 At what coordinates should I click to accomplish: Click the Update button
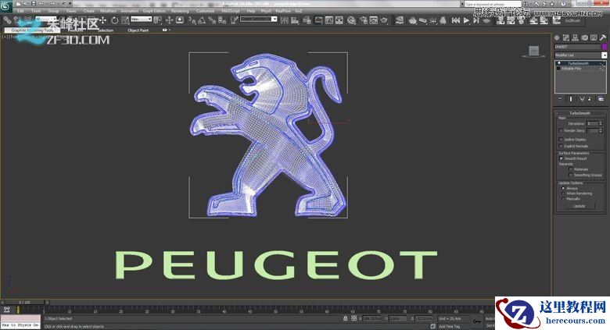tap(579, 206)
